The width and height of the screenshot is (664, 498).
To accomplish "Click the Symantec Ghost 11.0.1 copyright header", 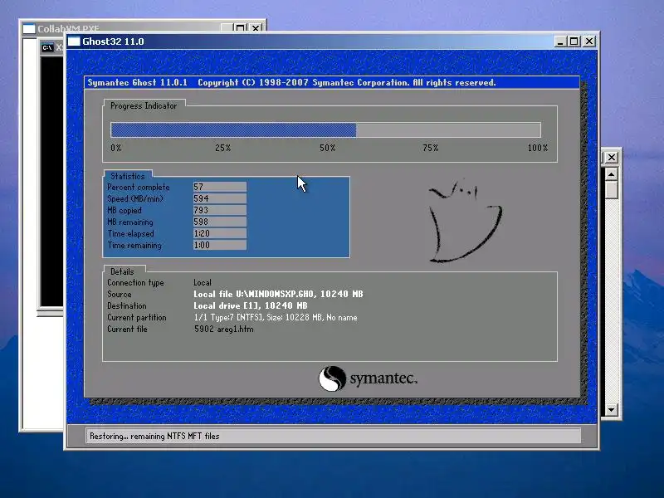I will pos(291,82).
